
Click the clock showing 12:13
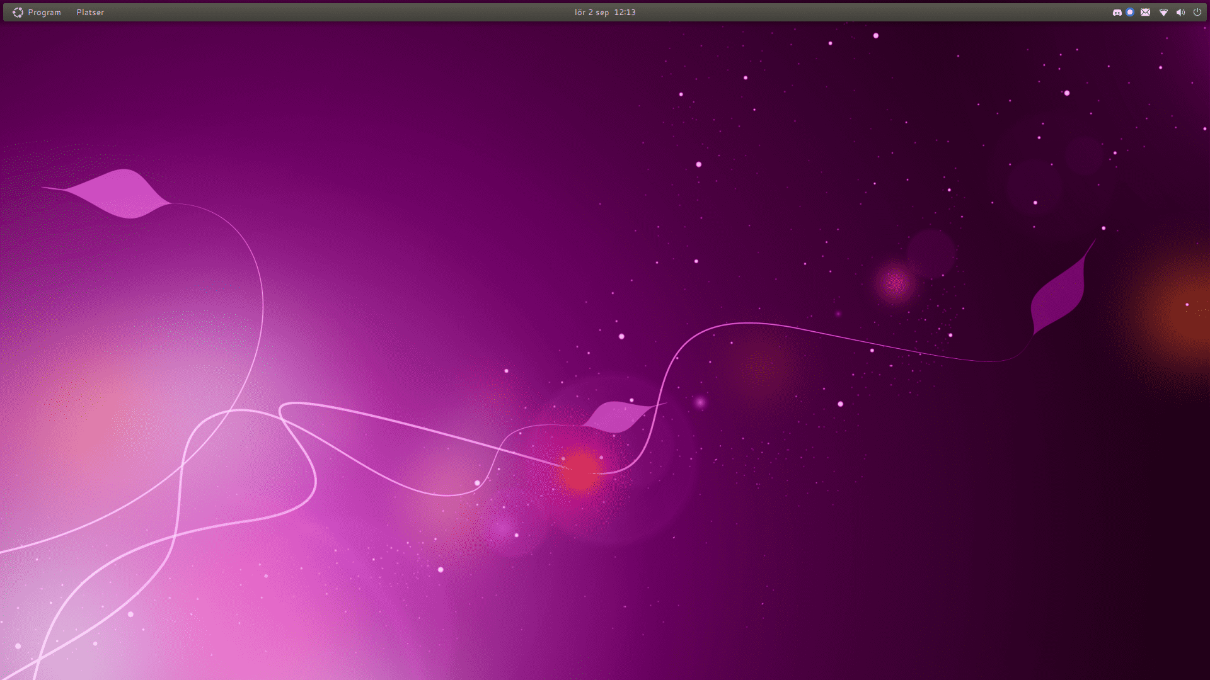tap(625, 13)
